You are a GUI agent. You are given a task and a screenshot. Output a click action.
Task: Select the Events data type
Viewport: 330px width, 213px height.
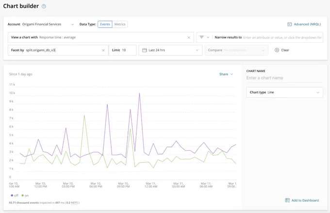click(x=105, y=24)
